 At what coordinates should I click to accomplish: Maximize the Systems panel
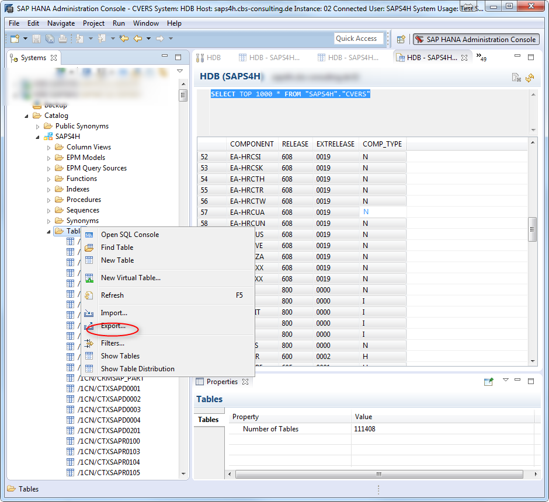pos(178,57)
